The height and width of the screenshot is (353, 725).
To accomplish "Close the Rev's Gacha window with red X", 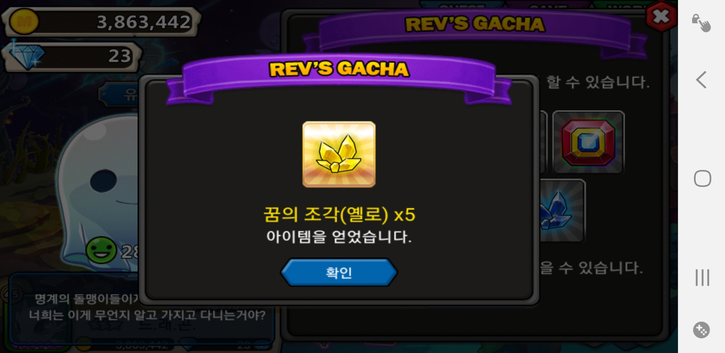I will coord(661,16).
